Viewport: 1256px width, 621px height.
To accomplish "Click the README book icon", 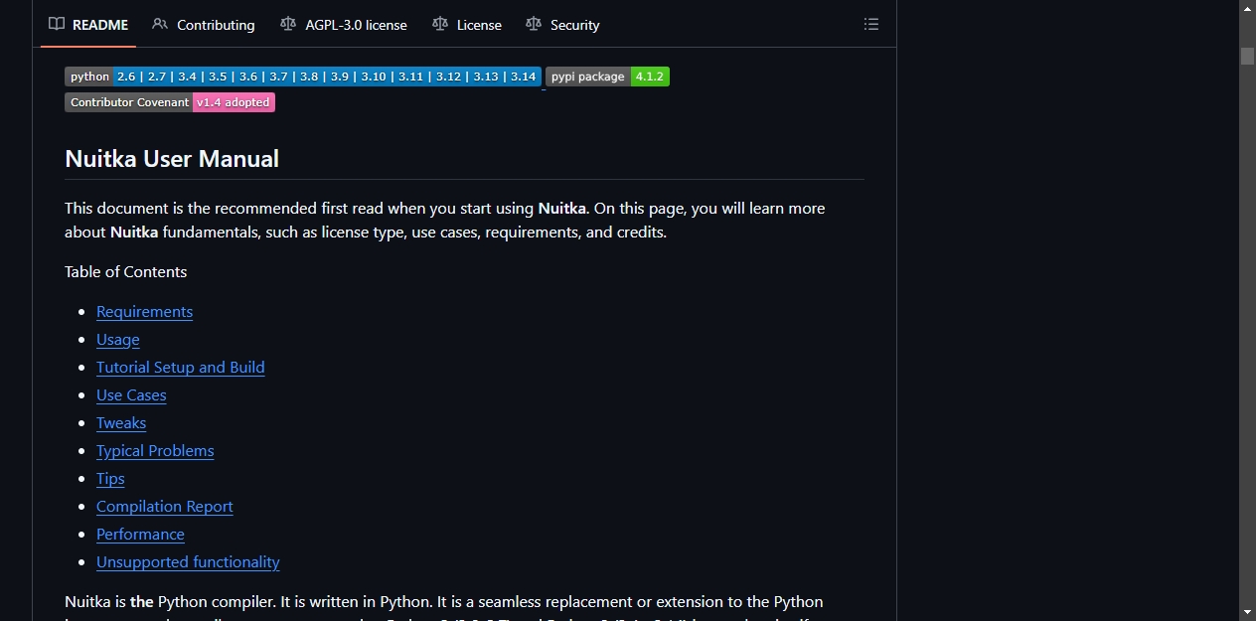I will coord(57,24).
